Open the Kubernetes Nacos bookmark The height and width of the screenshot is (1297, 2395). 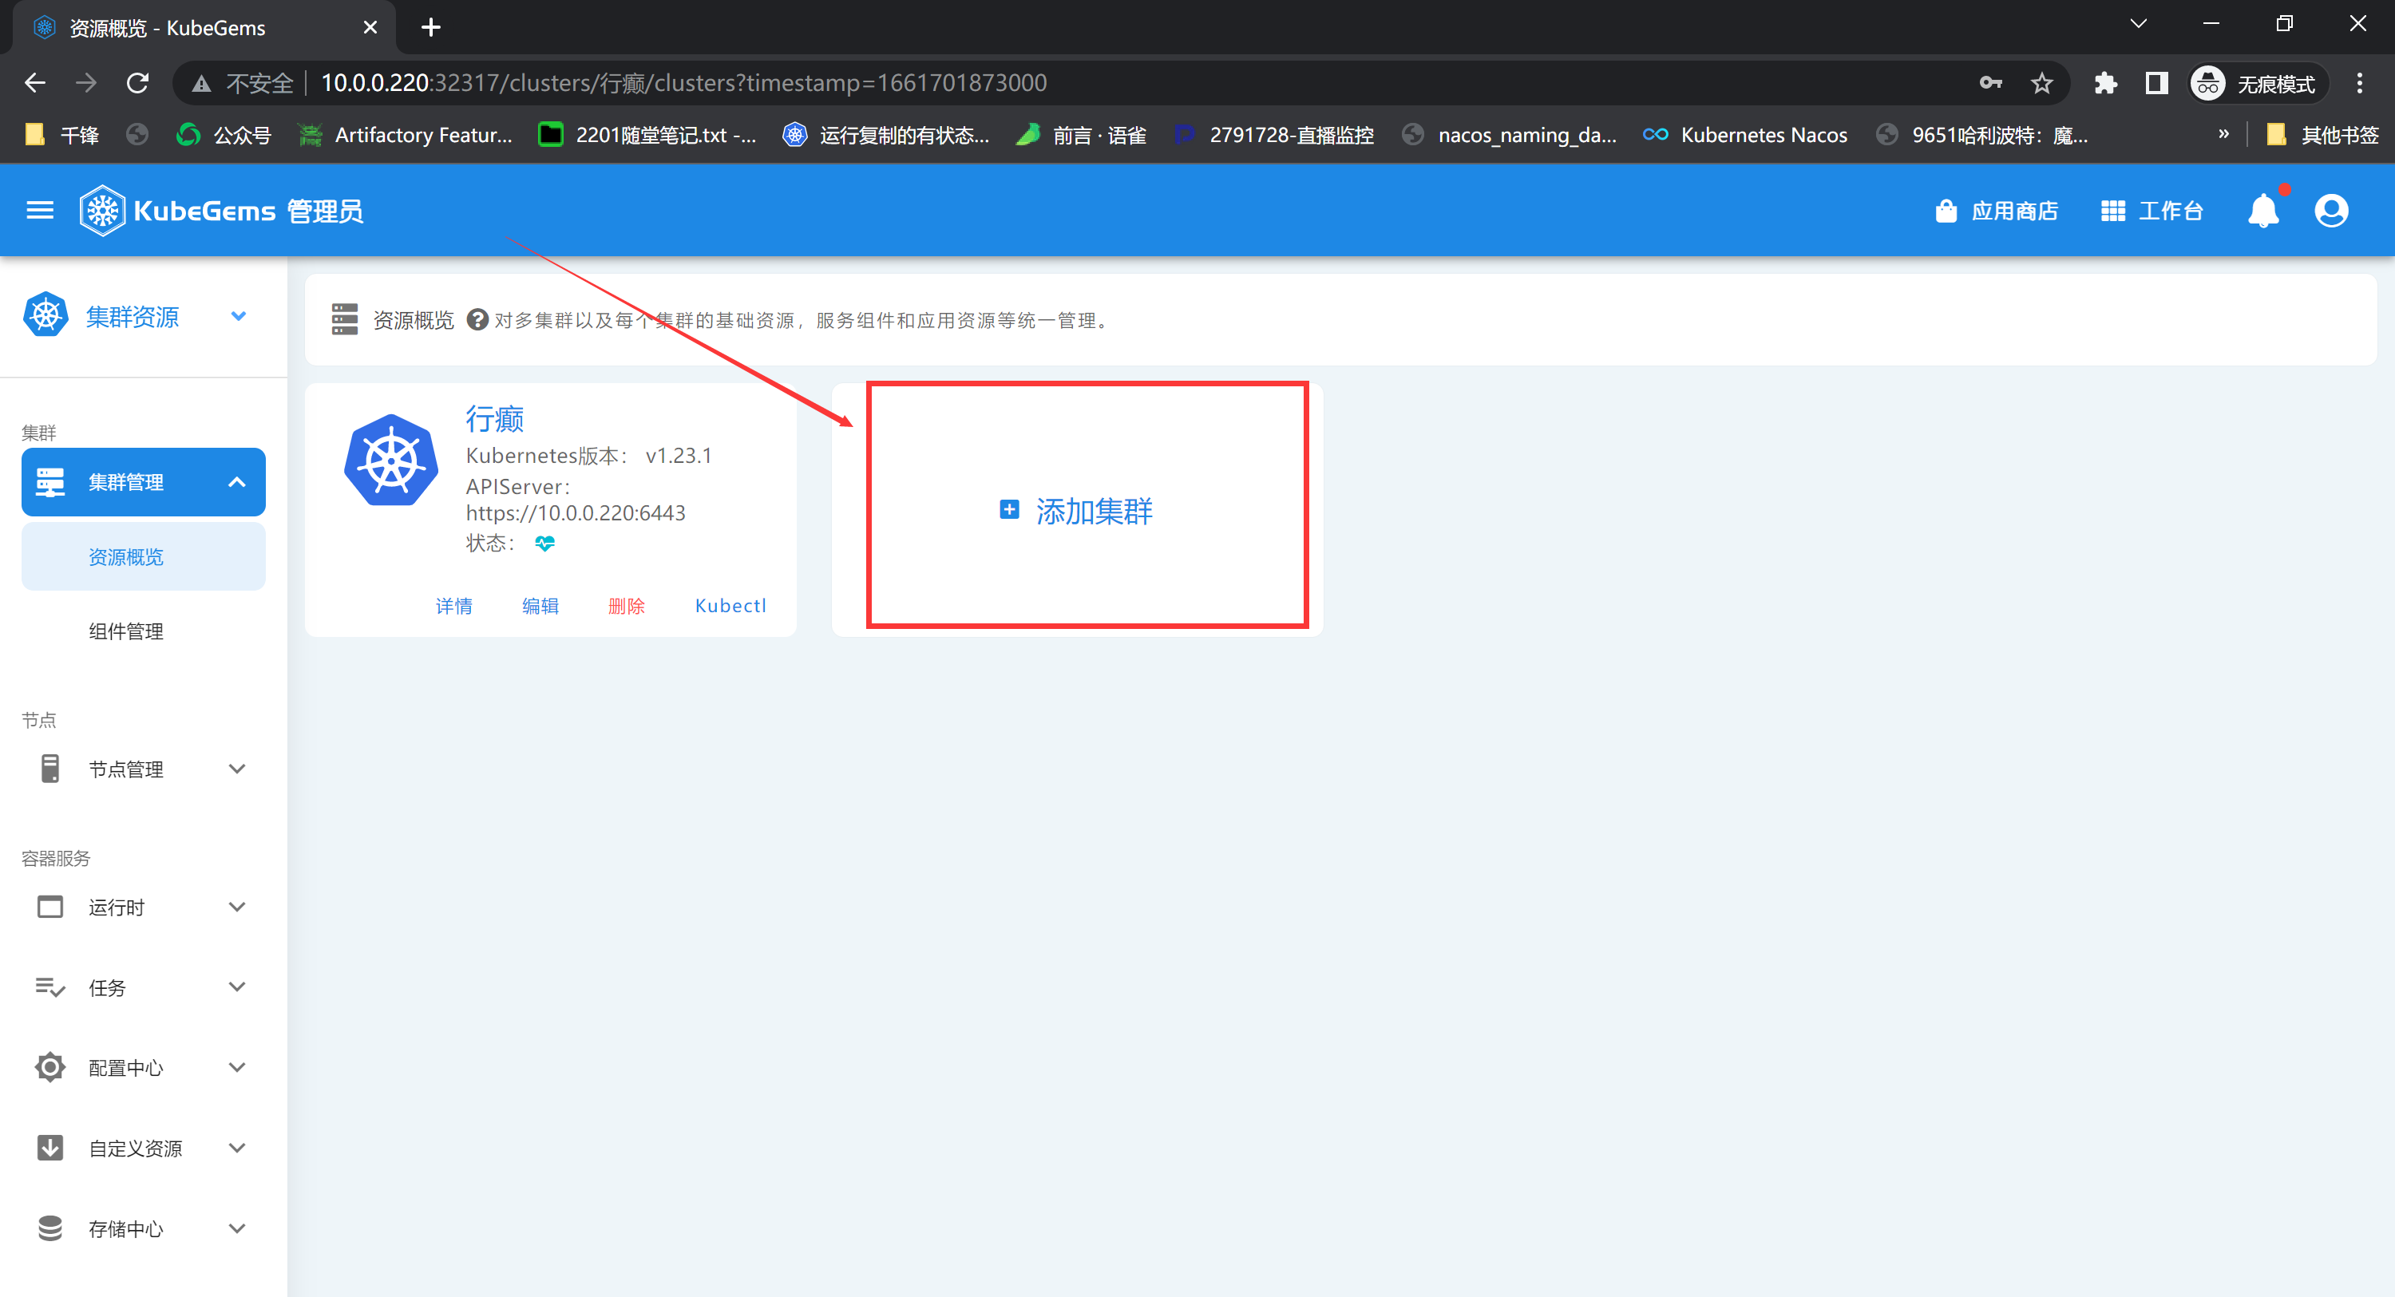[1745, 136]
